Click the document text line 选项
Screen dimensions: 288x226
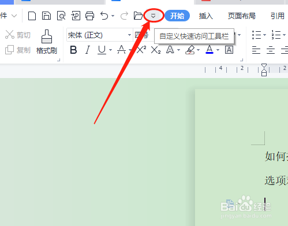(276, 180)
